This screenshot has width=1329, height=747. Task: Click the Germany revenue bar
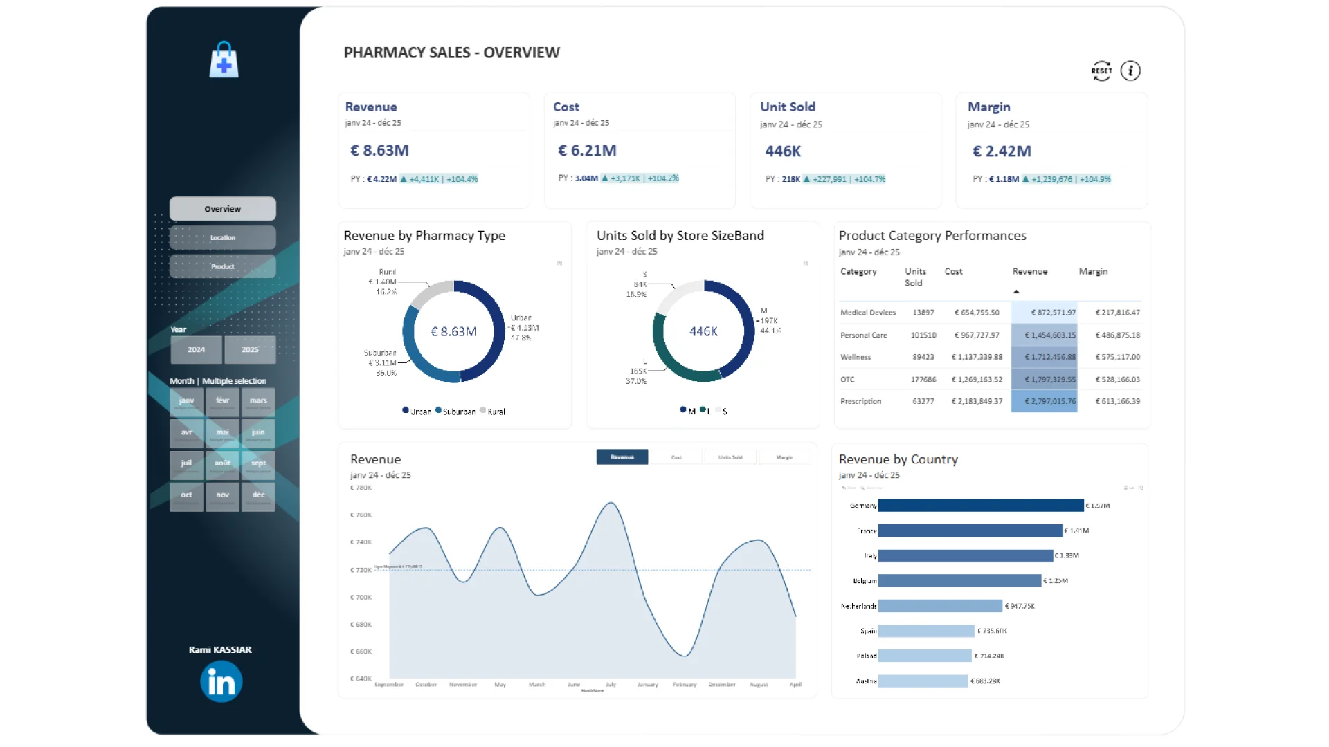980,506
